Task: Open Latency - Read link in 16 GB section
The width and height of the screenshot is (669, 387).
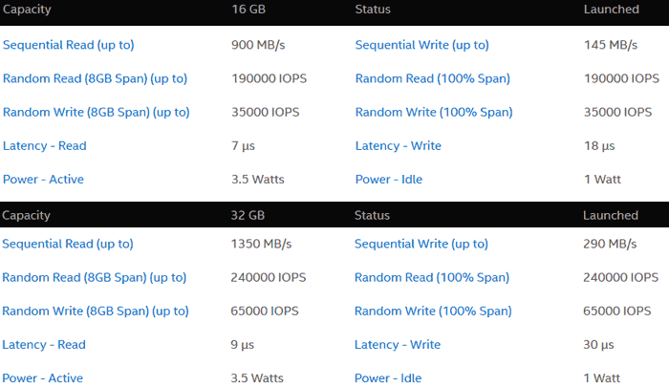Action: click(45, 146)
